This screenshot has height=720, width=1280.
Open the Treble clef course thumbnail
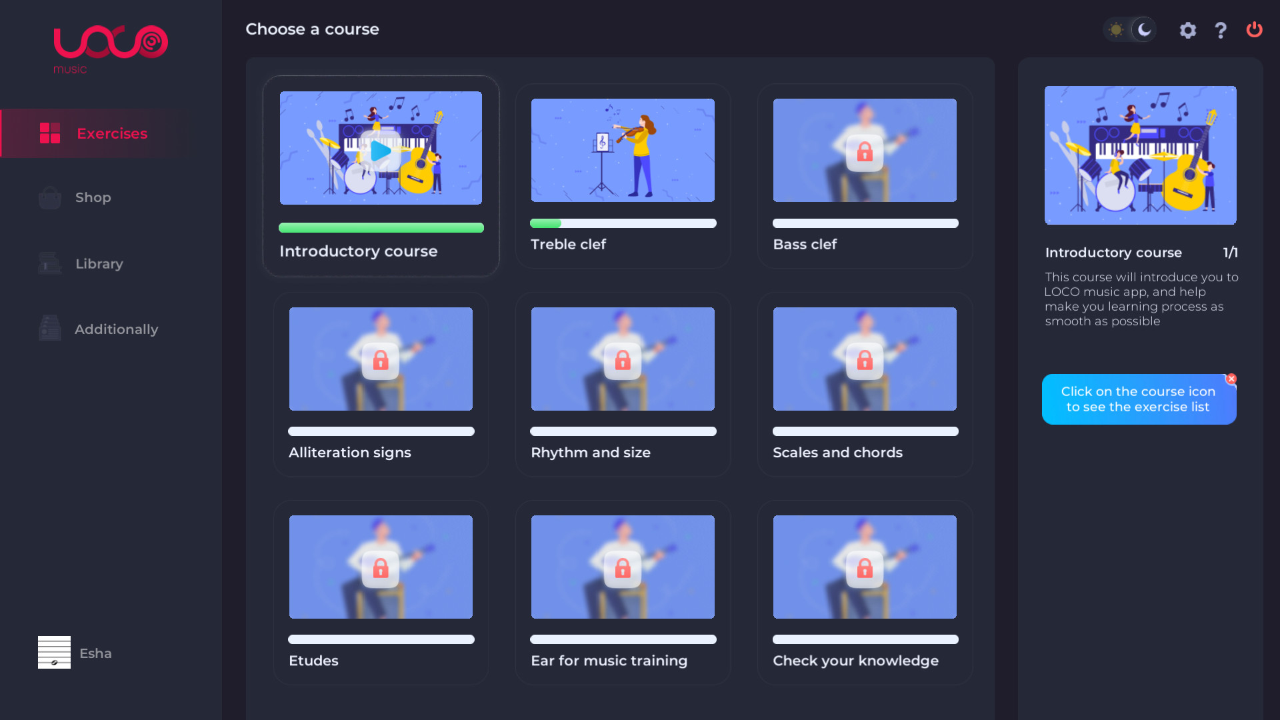tap(623, 150)
